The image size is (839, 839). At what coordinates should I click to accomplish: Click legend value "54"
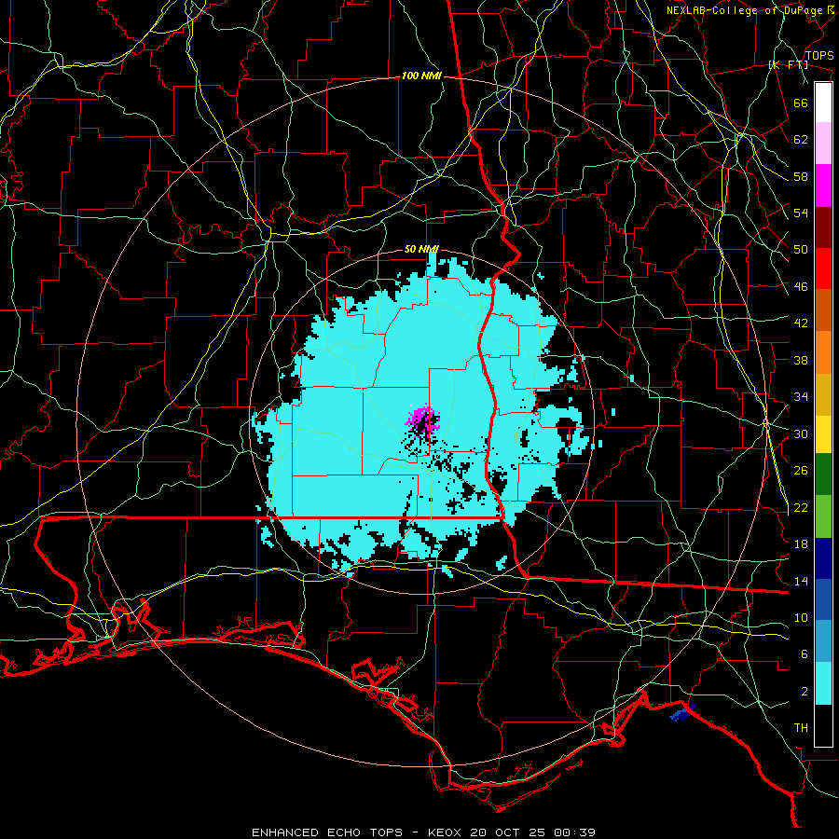(x=801, y=213)
